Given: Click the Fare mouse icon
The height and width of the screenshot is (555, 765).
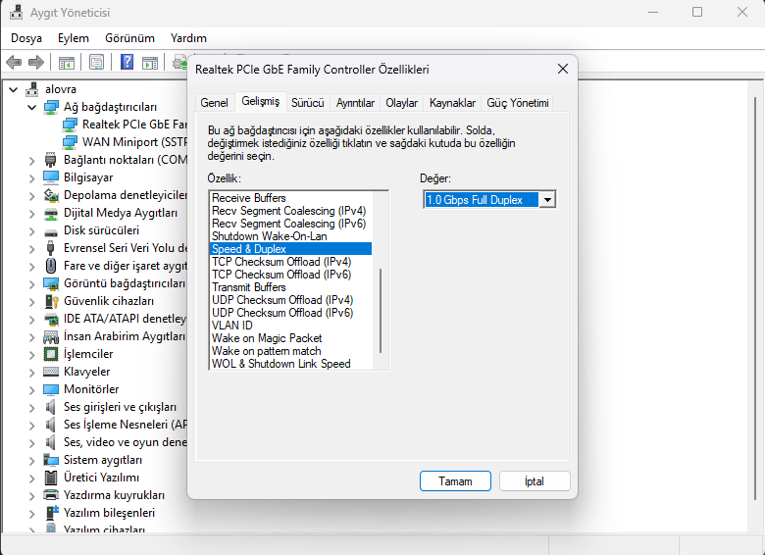Looking at the screenshot, I should pyautogui.click(x=51, y=266).
